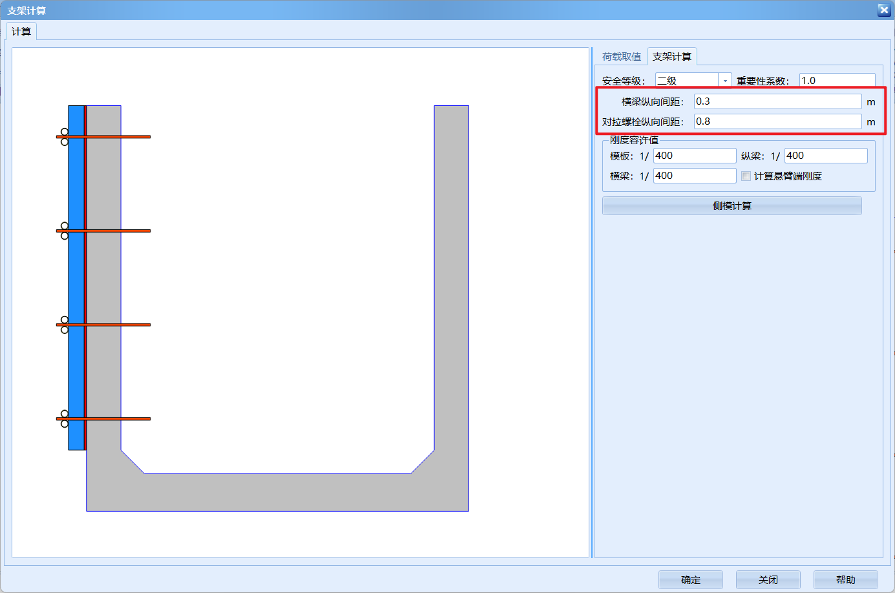Click the 横梁 stiffness limit field
Image resolution: width=895 pixels, height=593 pixels.
point(694,176)
